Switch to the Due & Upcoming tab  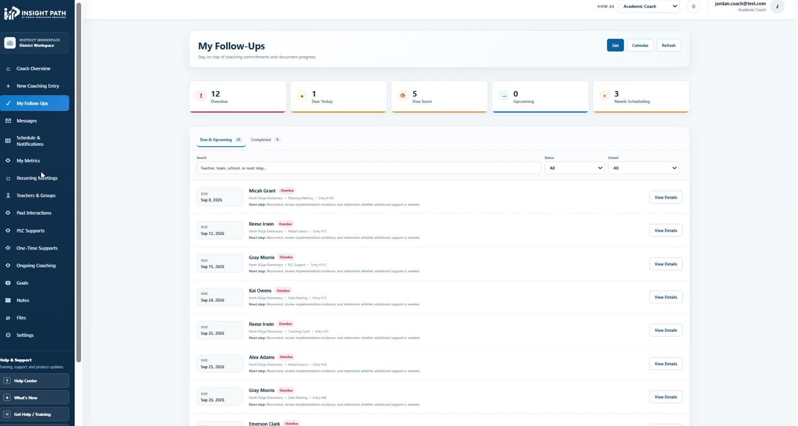(x=220, y=140)
